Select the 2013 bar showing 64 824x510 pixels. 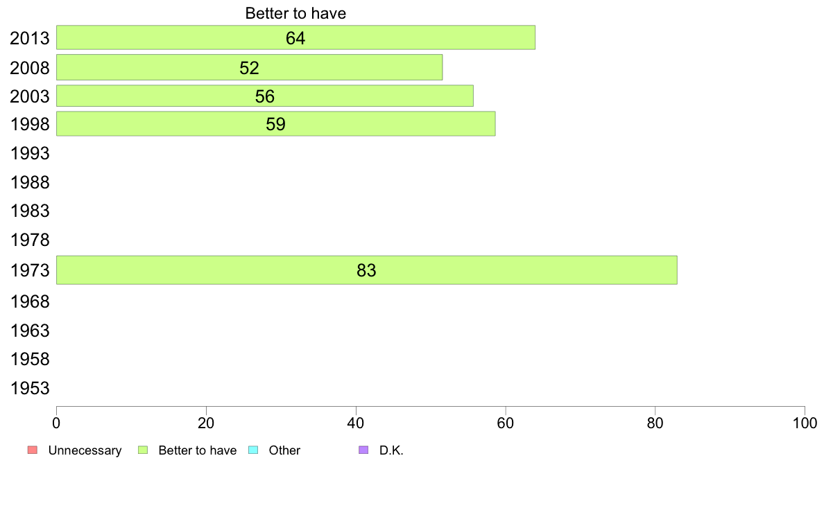tap(296, 37)
